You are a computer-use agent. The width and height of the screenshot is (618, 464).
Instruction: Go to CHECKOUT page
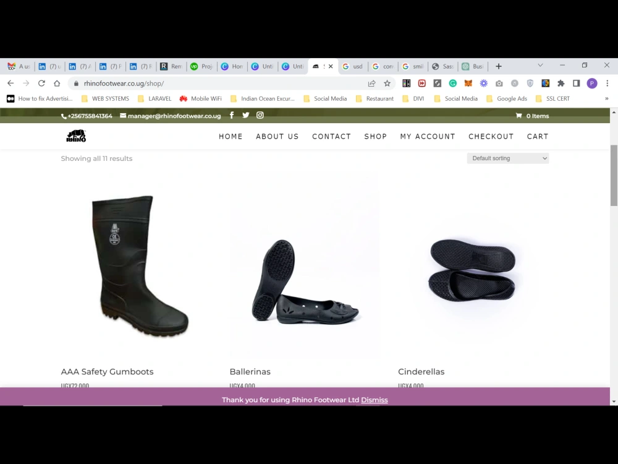coord(491,137)
